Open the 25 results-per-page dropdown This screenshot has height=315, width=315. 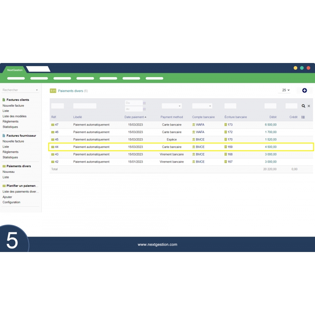(285, 91)
